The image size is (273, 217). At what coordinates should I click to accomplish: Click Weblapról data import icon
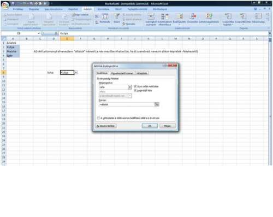(x=11, y=19)
